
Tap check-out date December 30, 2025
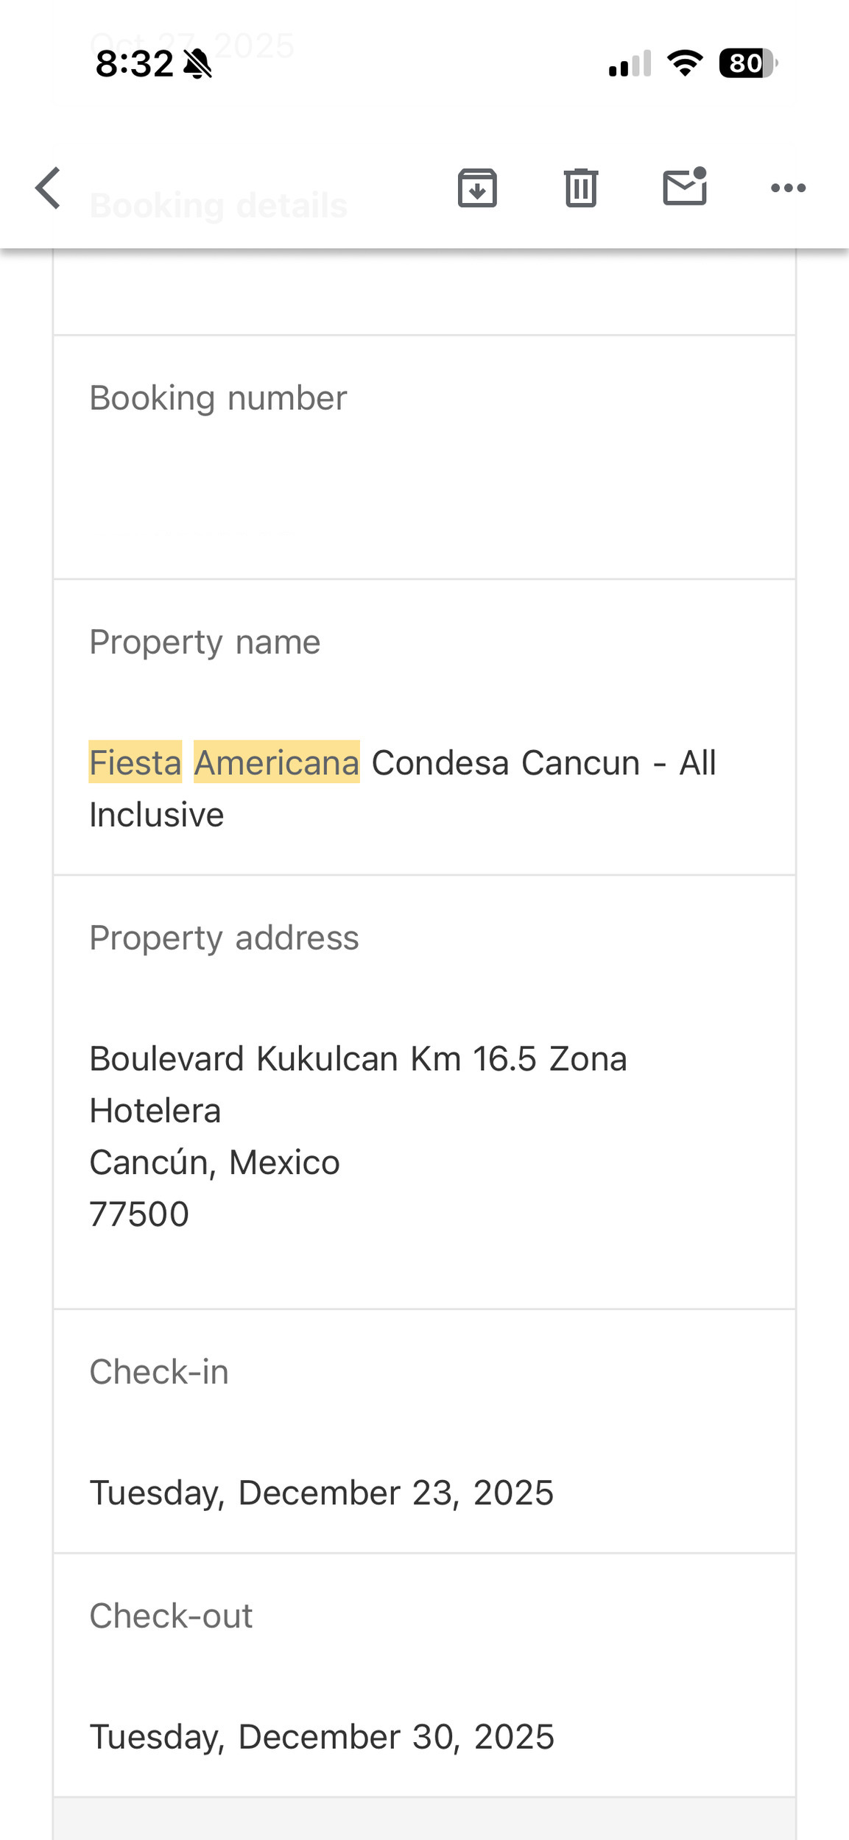[x=321, y=1736]
